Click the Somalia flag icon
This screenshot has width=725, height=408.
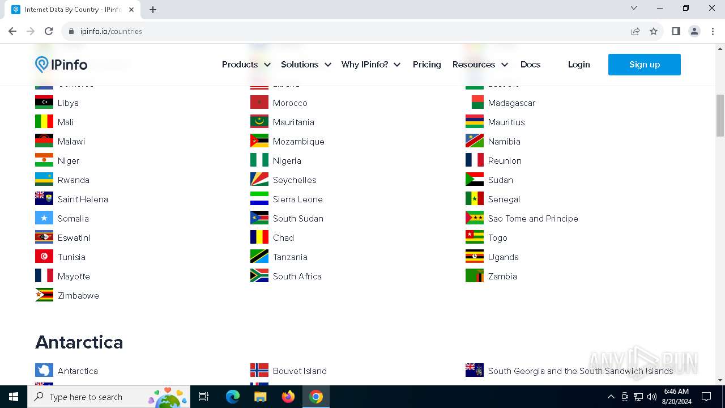[x=44, y=218]
